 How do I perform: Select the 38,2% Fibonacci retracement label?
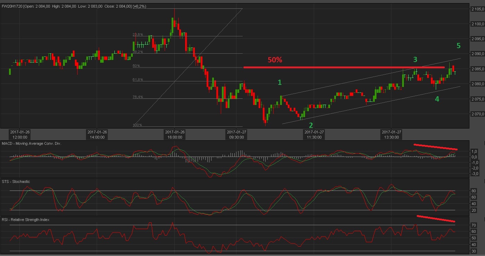pos(138,52)
